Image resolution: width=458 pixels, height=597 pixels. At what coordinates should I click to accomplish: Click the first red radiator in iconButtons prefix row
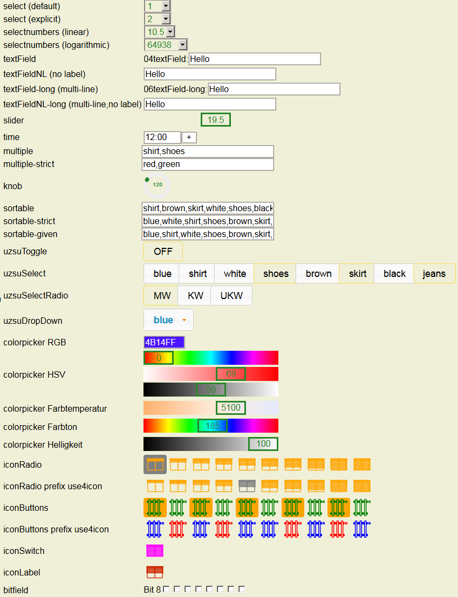(177, 529)
